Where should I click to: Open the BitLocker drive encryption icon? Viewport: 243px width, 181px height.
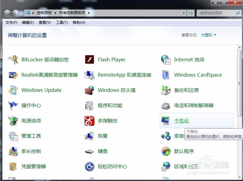[13, 60]
